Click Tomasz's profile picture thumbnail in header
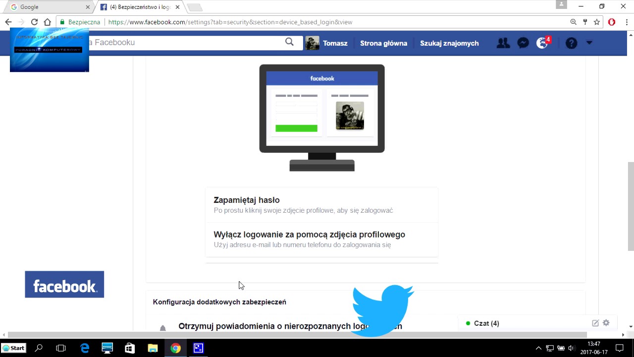The image size is (634, 357). pyautogui.click(x=312, y=43)
